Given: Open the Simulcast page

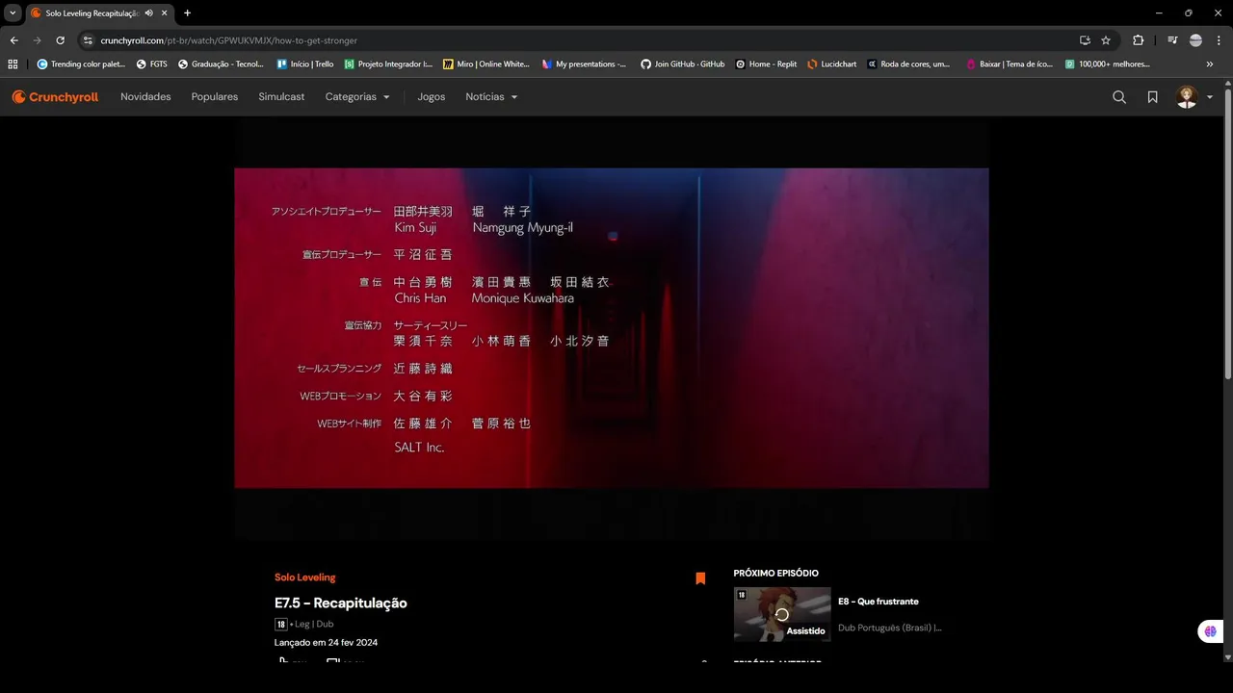Looking at the screenshot, I should click(281, 97).
